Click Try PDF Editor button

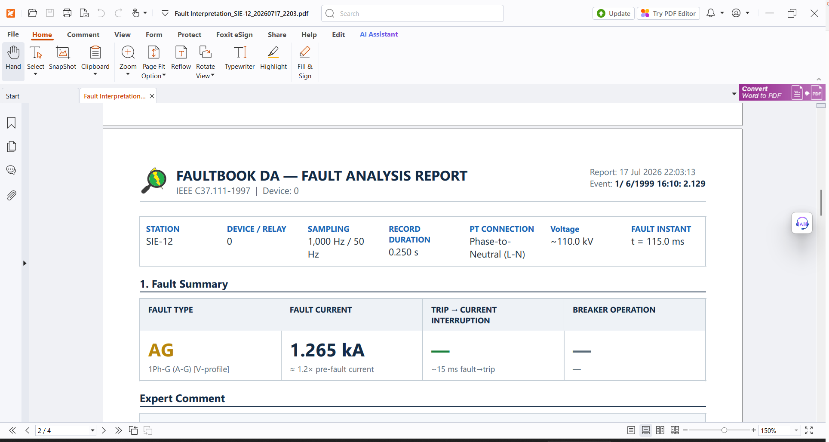pyautogui.click(x=668, y=13)
